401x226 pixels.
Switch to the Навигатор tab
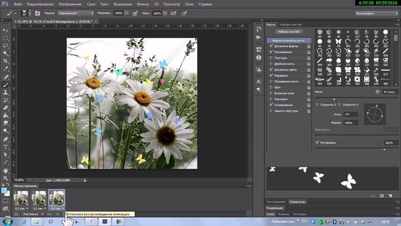298,202
